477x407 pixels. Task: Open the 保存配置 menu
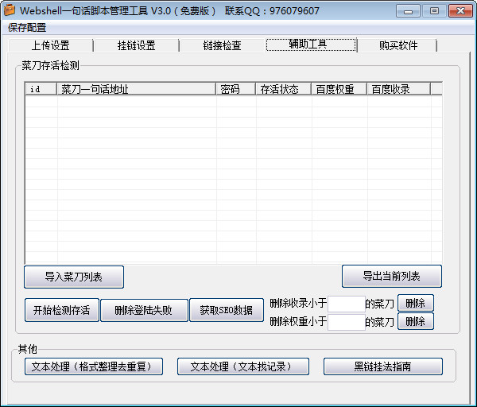(x=27, y=28)
